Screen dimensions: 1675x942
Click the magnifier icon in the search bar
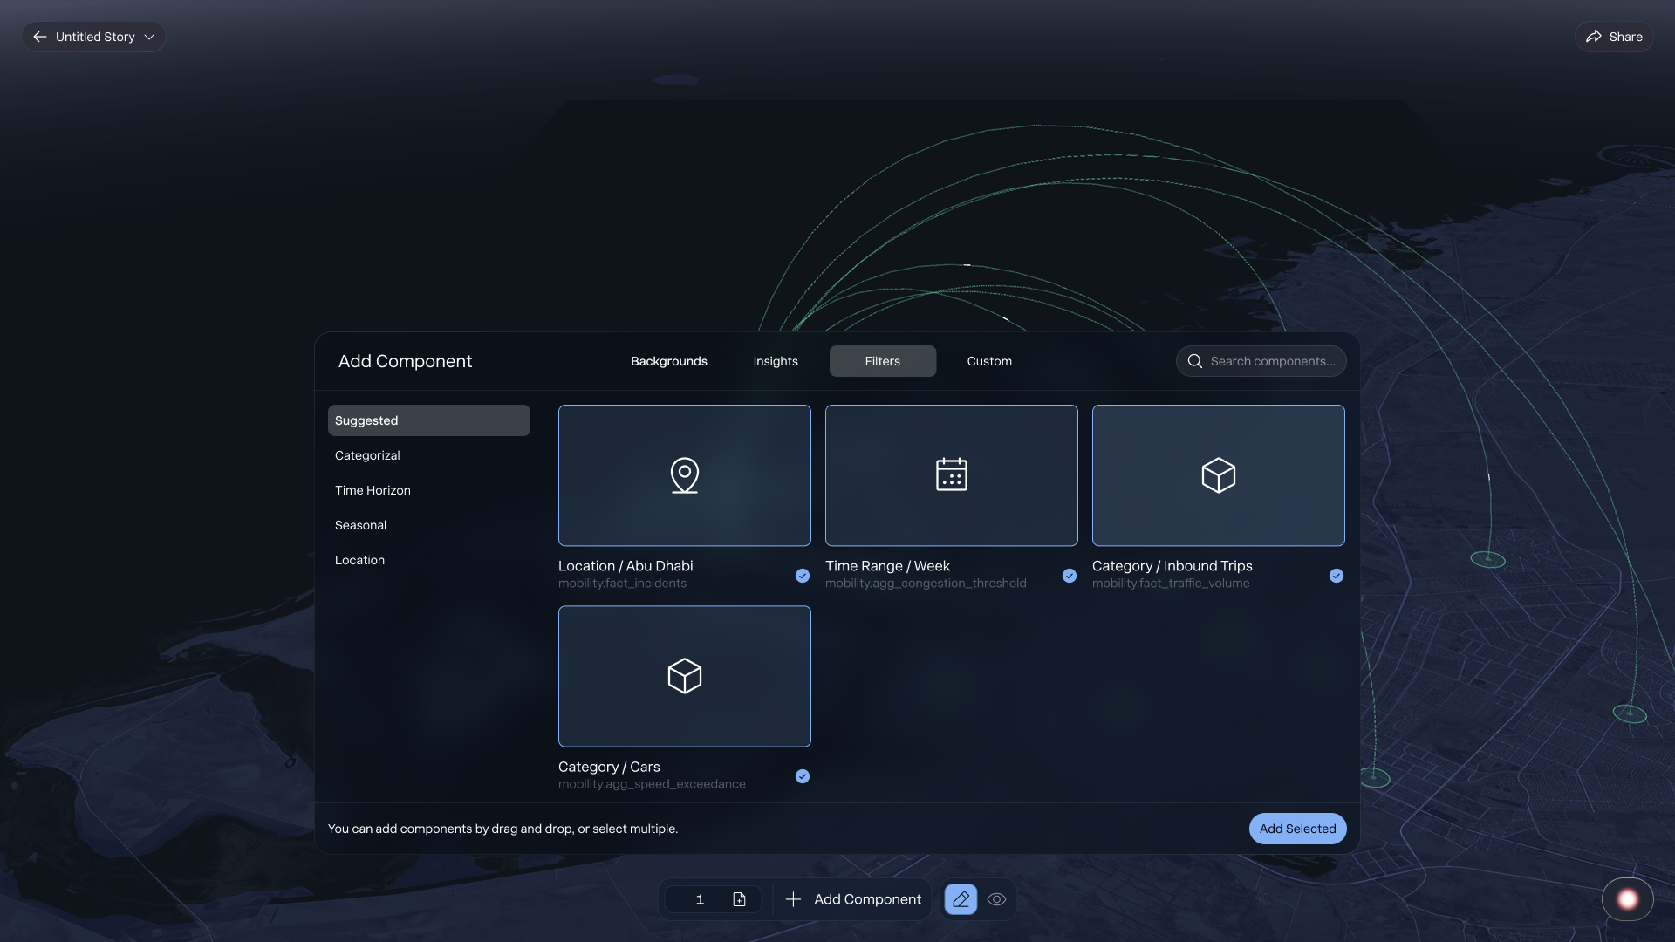coord(1193,360)
